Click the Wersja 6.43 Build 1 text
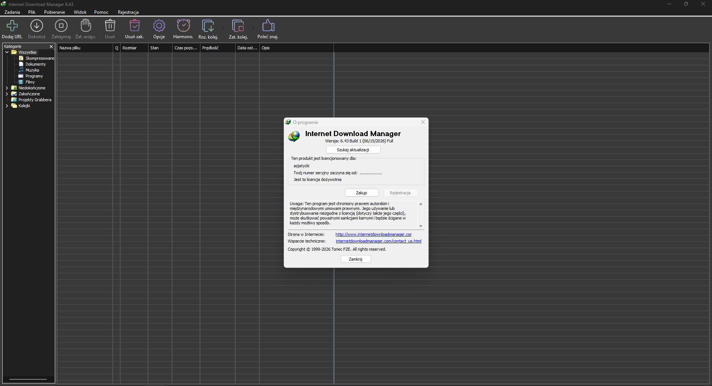 click(x=359, y=141)
